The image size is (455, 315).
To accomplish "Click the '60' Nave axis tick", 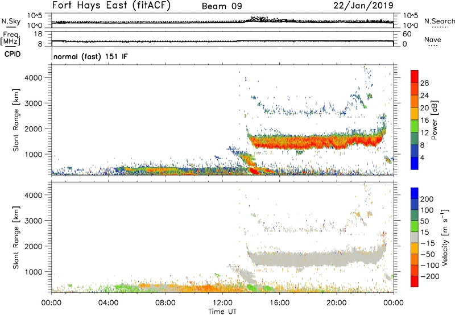I will [407, 34].
